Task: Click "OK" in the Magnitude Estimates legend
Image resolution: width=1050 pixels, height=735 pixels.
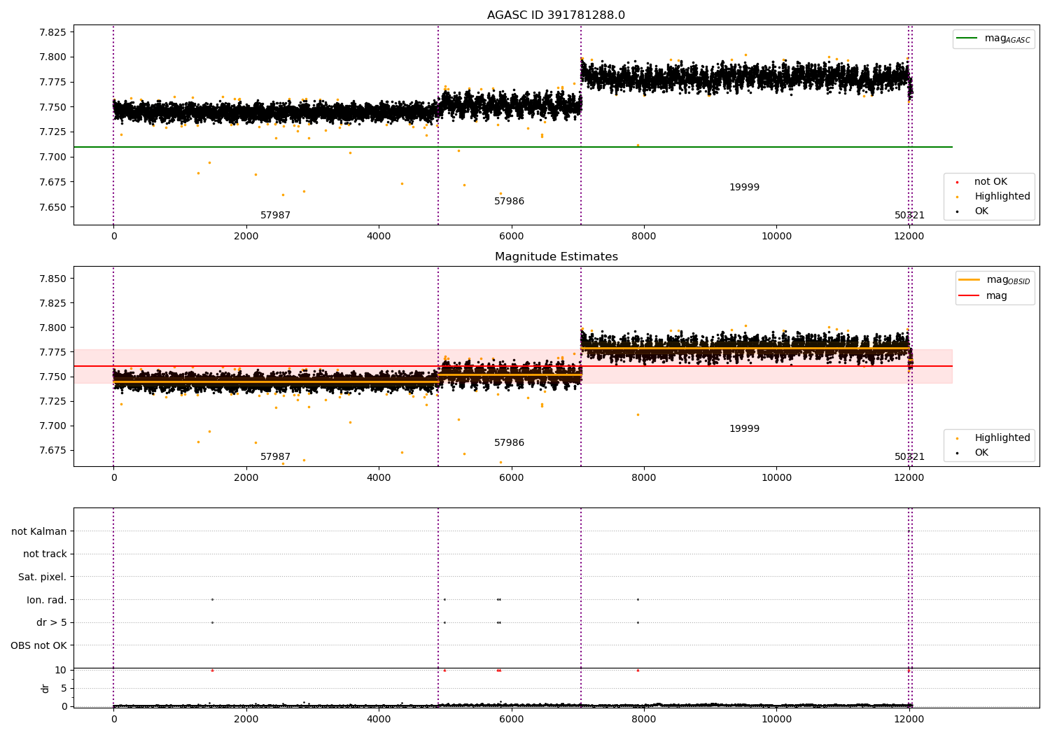Action: (972, 453)
